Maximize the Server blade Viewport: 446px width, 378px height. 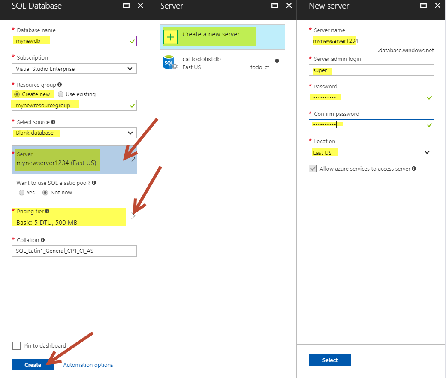[x=275, y=6]
